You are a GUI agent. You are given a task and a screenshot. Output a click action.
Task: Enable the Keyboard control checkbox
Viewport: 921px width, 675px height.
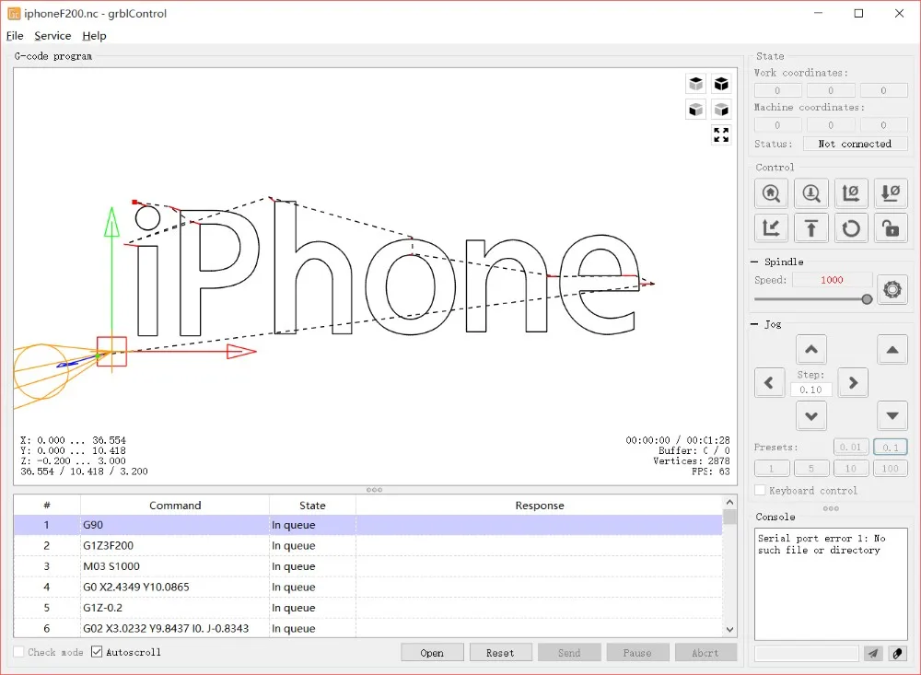(x=760, y=490)
